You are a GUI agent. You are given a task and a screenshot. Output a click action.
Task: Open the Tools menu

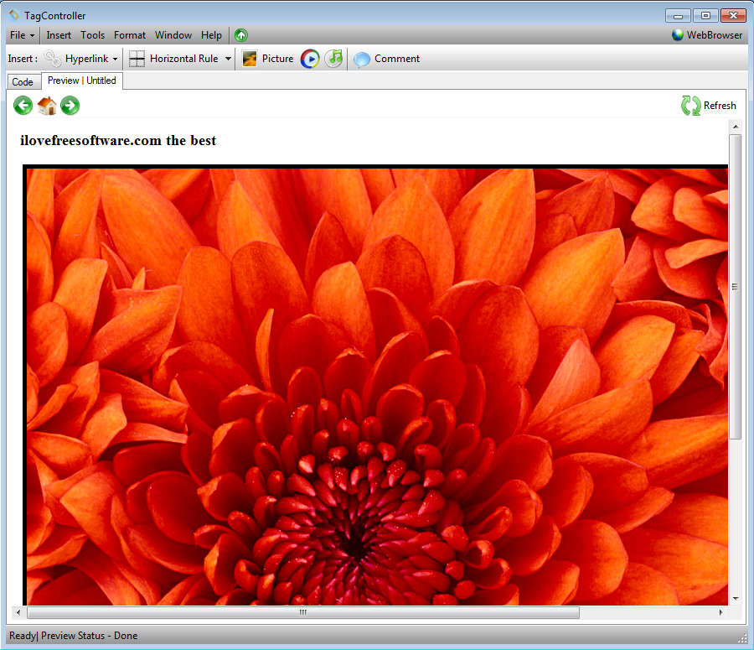[92, 35]
